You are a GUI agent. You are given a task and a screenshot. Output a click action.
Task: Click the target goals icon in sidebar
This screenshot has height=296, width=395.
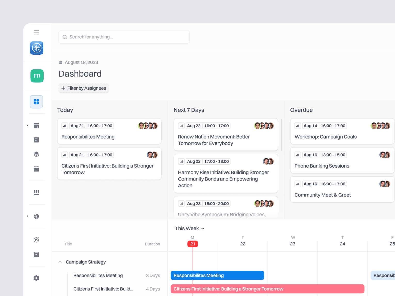point(36,240)
